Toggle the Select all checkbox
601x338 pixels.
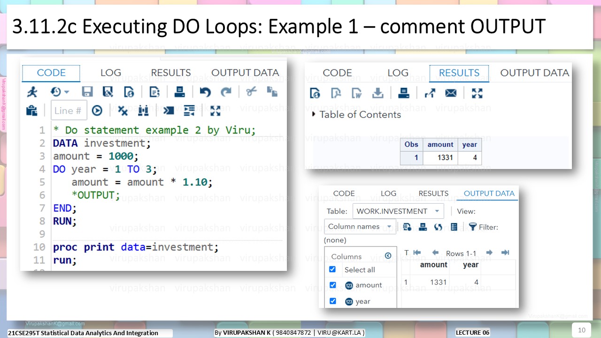332,269
